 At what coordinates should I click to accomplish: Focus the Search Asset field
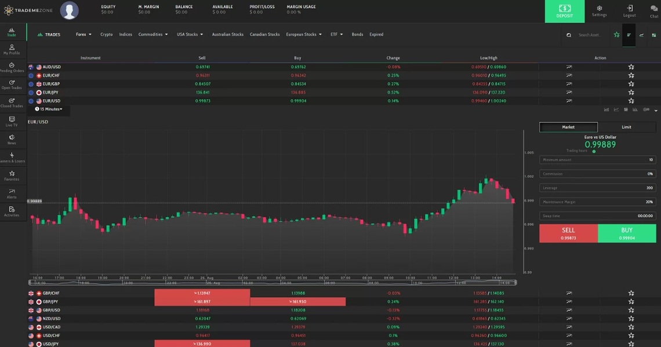[590, 35]
